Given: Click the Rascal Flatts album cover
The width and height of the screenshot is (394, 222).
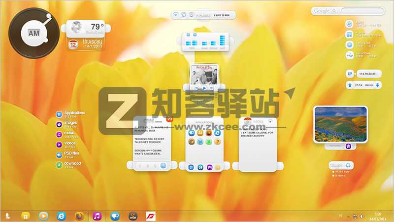Looking at the screenshot, I should [204, 74].
